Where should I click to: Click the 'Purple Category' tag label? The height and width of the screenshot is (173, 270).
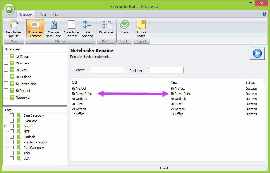pyautogui.click(x=35, y=142)
